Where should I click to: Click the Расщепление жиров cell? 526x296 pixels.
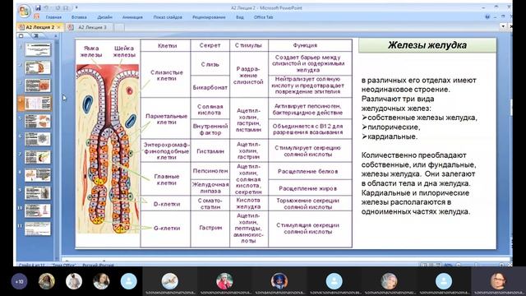310,188
